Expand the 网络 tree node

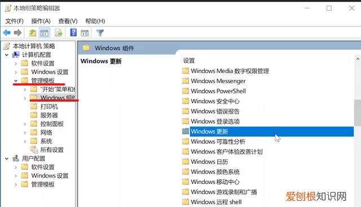(x=25, y=133)
